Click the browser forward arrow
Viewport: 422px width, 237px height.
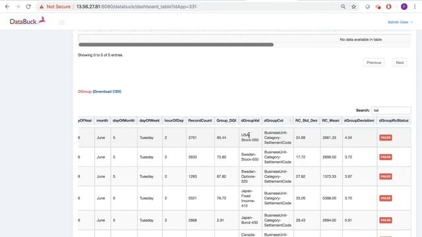point(18,7)
